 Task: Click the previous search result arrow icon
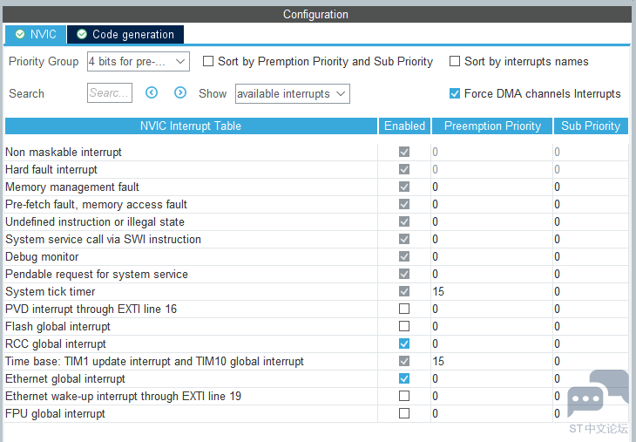152,92
